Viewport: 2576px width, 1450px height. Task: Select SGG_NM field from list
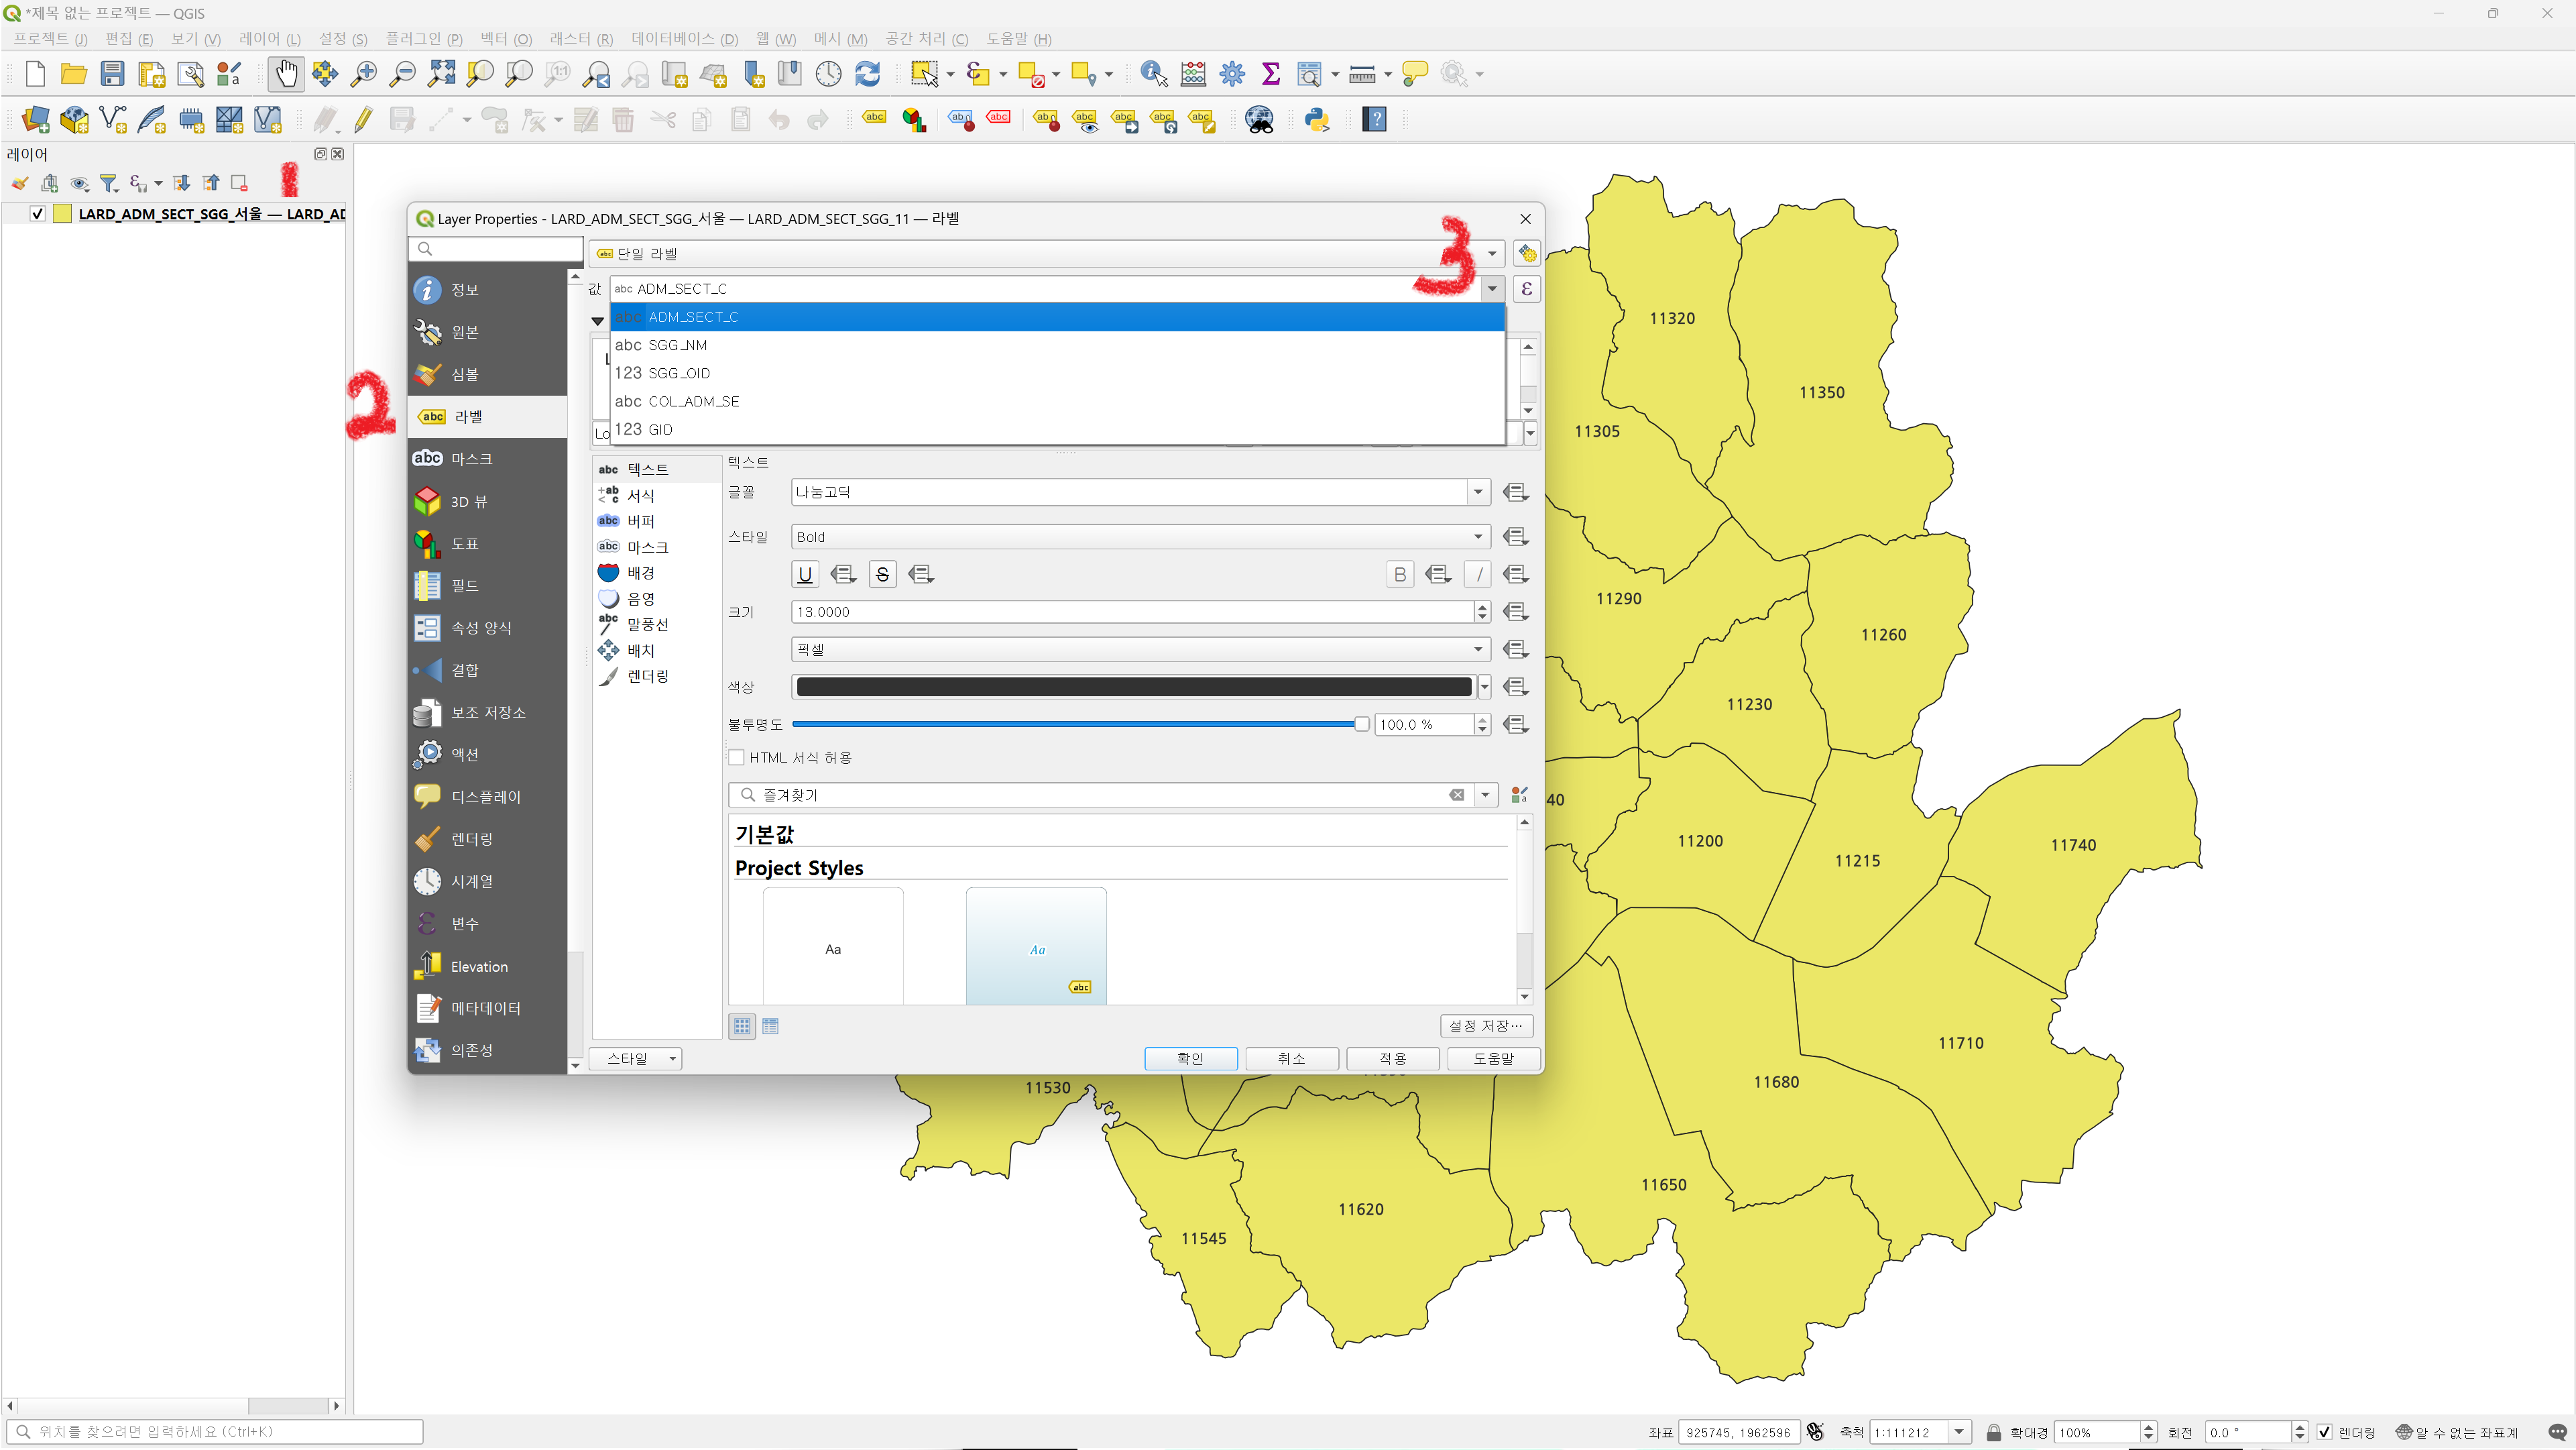677,345
